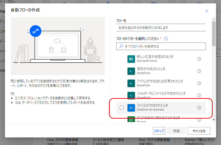Screen dimensions: 221x145
Task: Show info for the Planner task trigger
Action: pyautogui.click(x=199, y=120)
